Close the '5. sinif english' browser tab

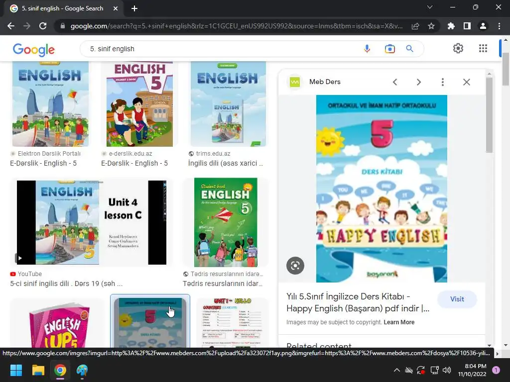[116, 8]
